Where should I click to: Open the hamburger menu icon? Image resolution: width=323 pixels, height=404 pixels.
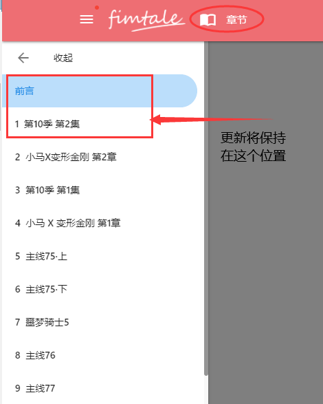click(87, 19)
